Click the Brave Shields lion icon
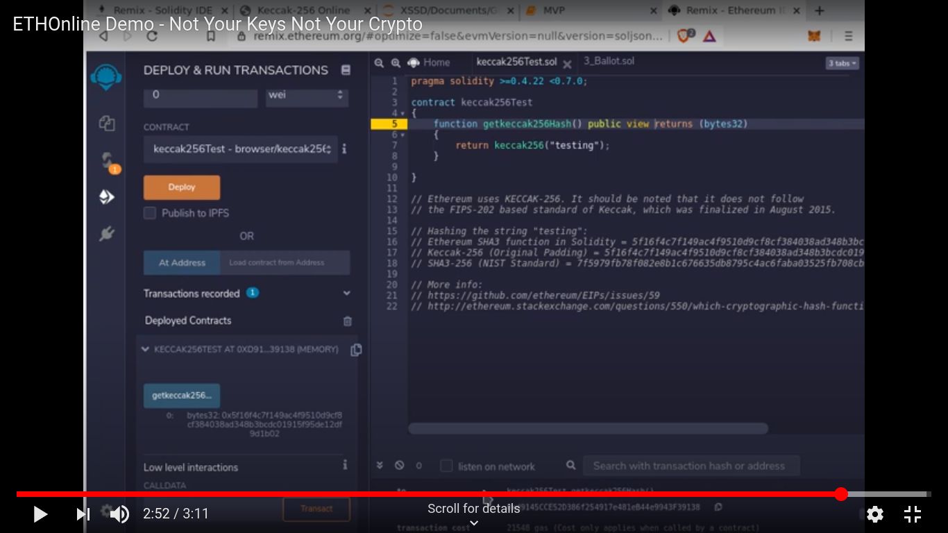 (x=684, y=36)
